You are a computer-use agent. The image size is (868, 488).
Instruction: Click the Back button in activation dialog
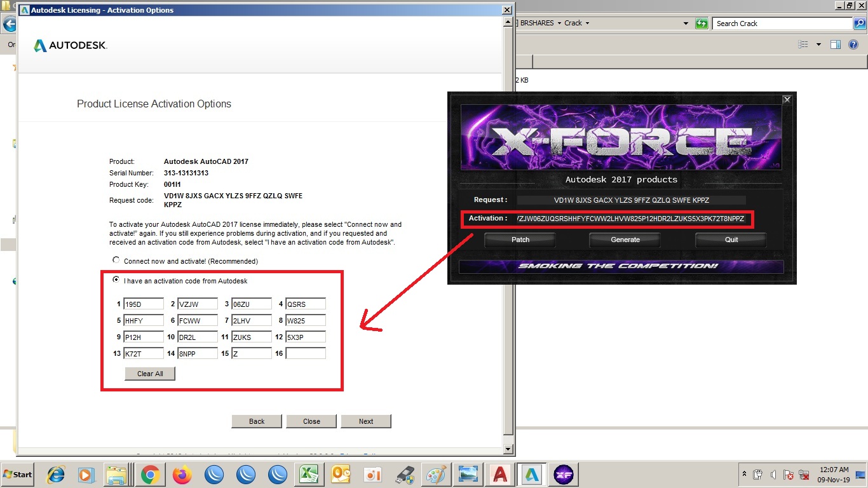tap(257, 421)
